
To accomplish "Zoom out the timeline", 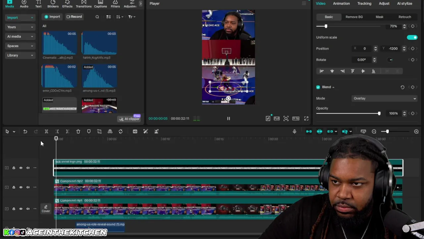I will [x=374, y=131].
